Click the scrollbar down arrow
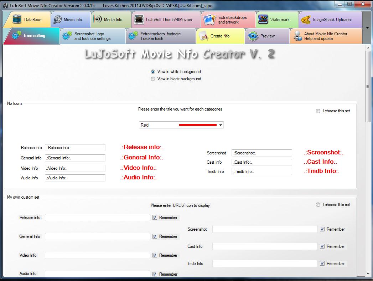 tap(368, 274)
